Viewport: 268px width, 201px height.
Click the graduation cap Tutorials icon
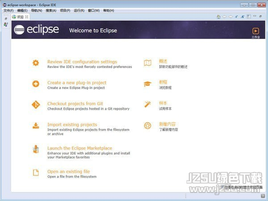click(x=147, y=84)
